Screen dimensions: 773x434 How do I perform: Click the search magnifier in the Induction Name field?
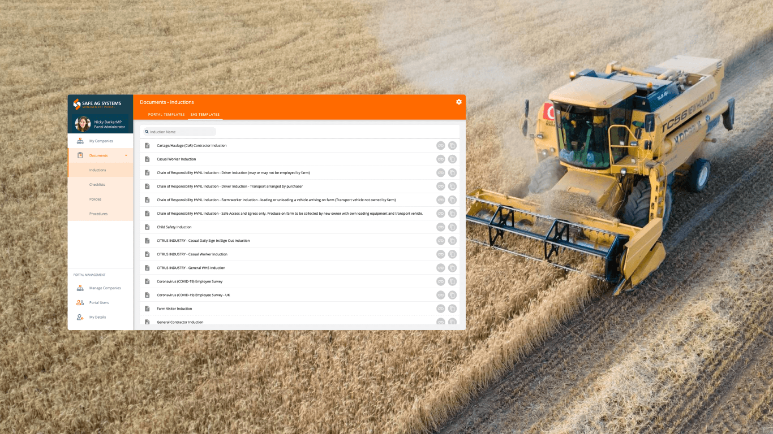pos(145,131)
